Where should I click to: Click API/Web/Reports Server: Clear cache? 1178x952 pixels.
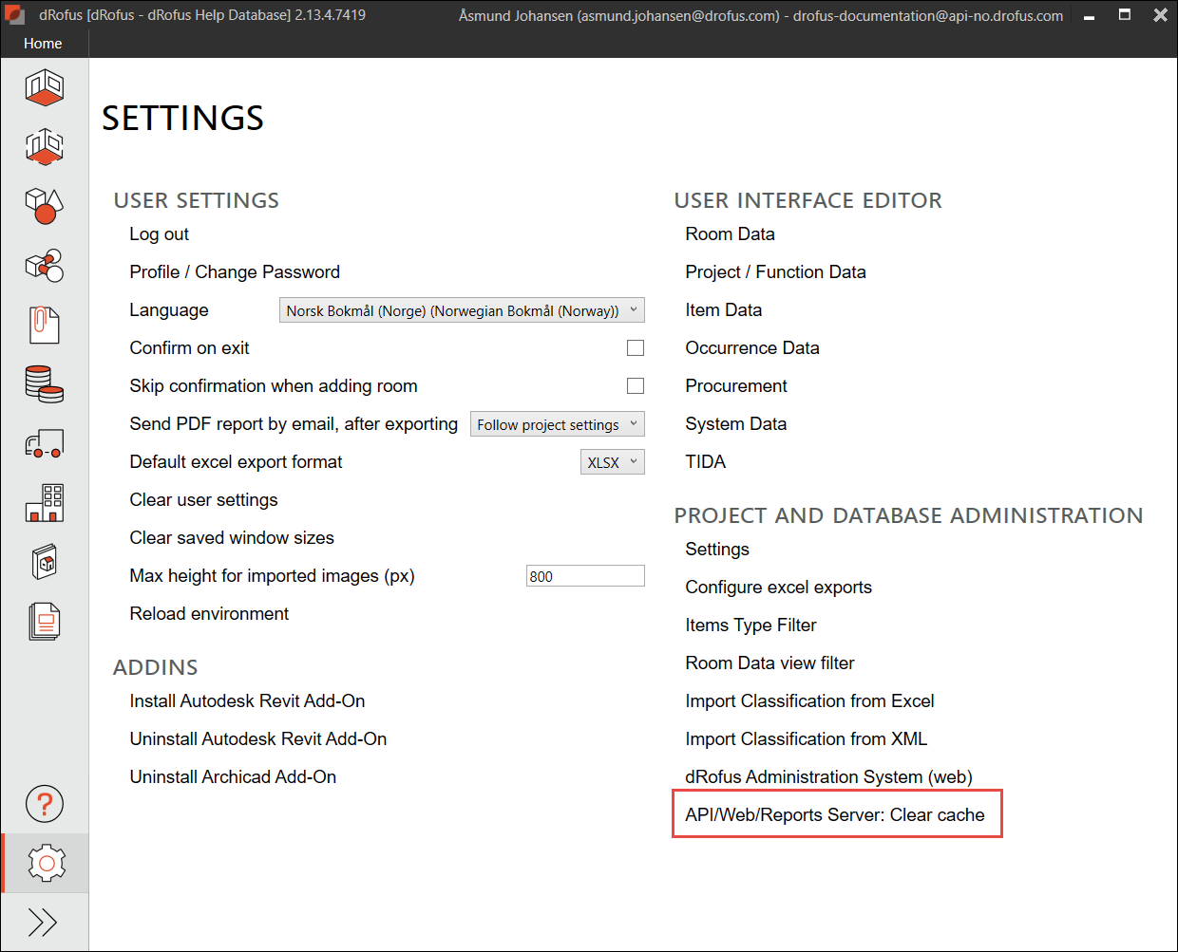pos(835,815)
